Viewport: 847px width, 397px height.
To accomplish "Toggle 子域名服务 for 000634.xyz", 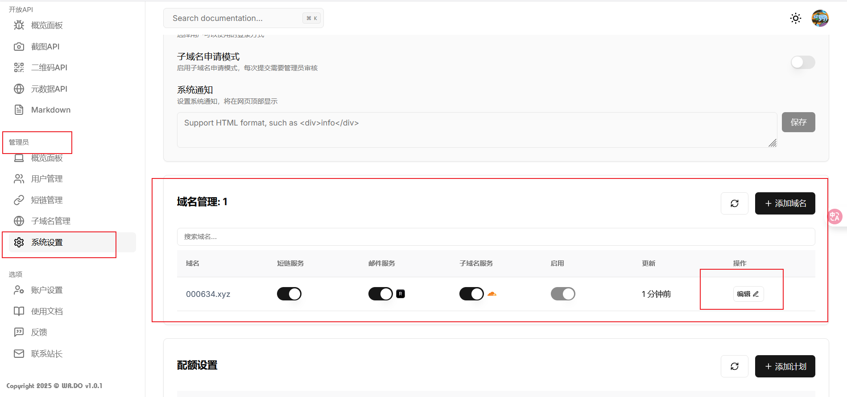I will click(x=471, y=294).
